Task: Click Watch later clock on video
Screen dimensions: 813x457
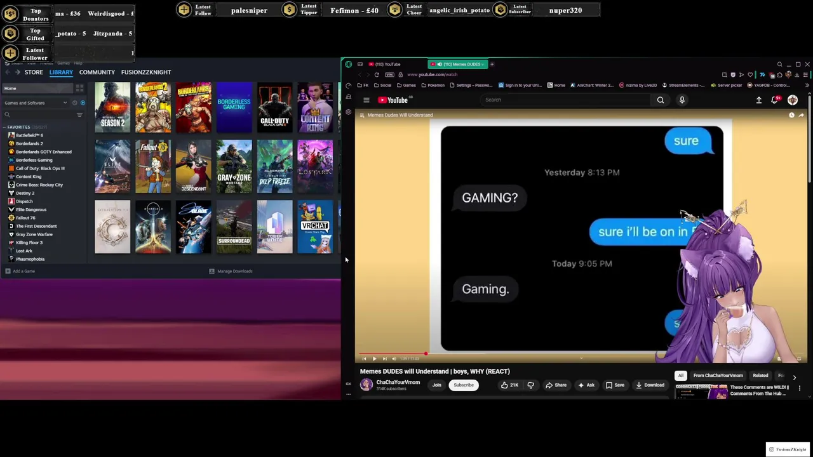Action: pos(791,115)
